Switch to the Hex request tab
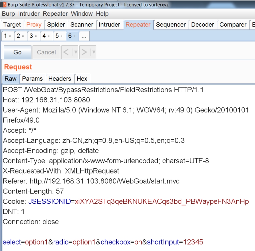255x251 pixels. tap(82, 79)
